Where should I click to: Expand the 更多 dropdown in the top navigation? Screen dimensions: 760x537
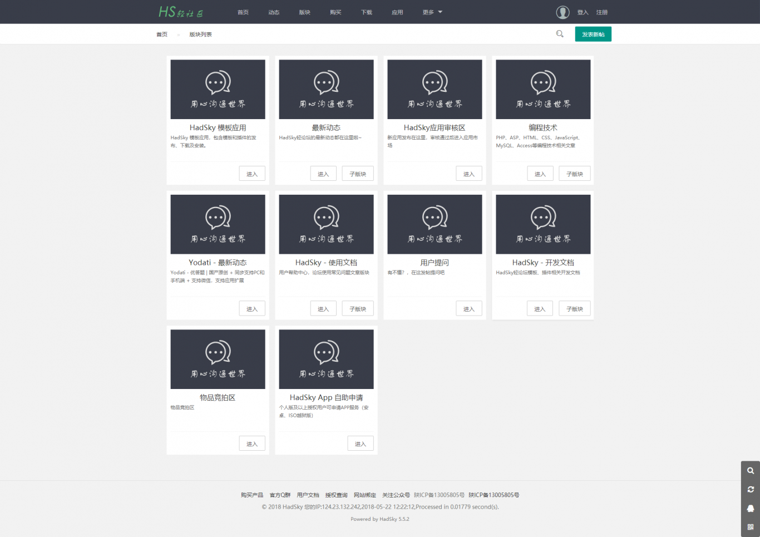point(432,12)
